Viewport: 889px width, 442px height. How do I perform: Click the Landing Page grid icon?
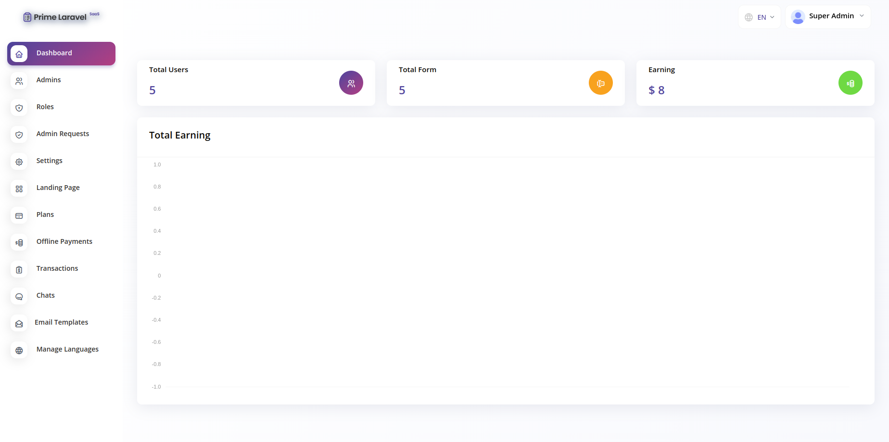(x=19, y=189)
